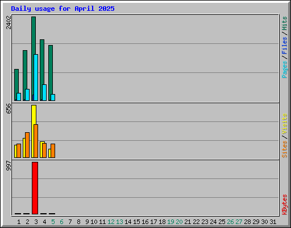
Task: Click the 'Files' legend label
Action: [284, 46]
